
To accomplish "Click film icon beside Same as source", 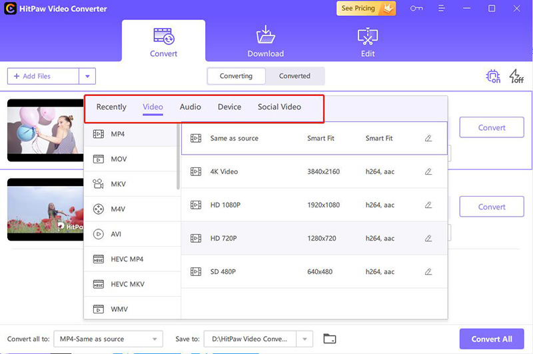I will pos(196,138).
